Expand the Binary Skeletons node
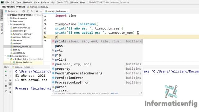This screenshot has width=199, height=112. (x=11, y=62)
